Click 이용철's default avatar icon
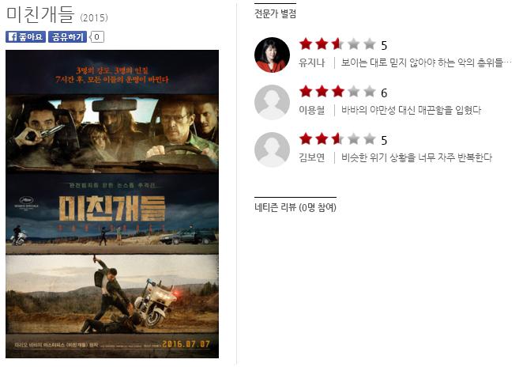 point(272,102)
